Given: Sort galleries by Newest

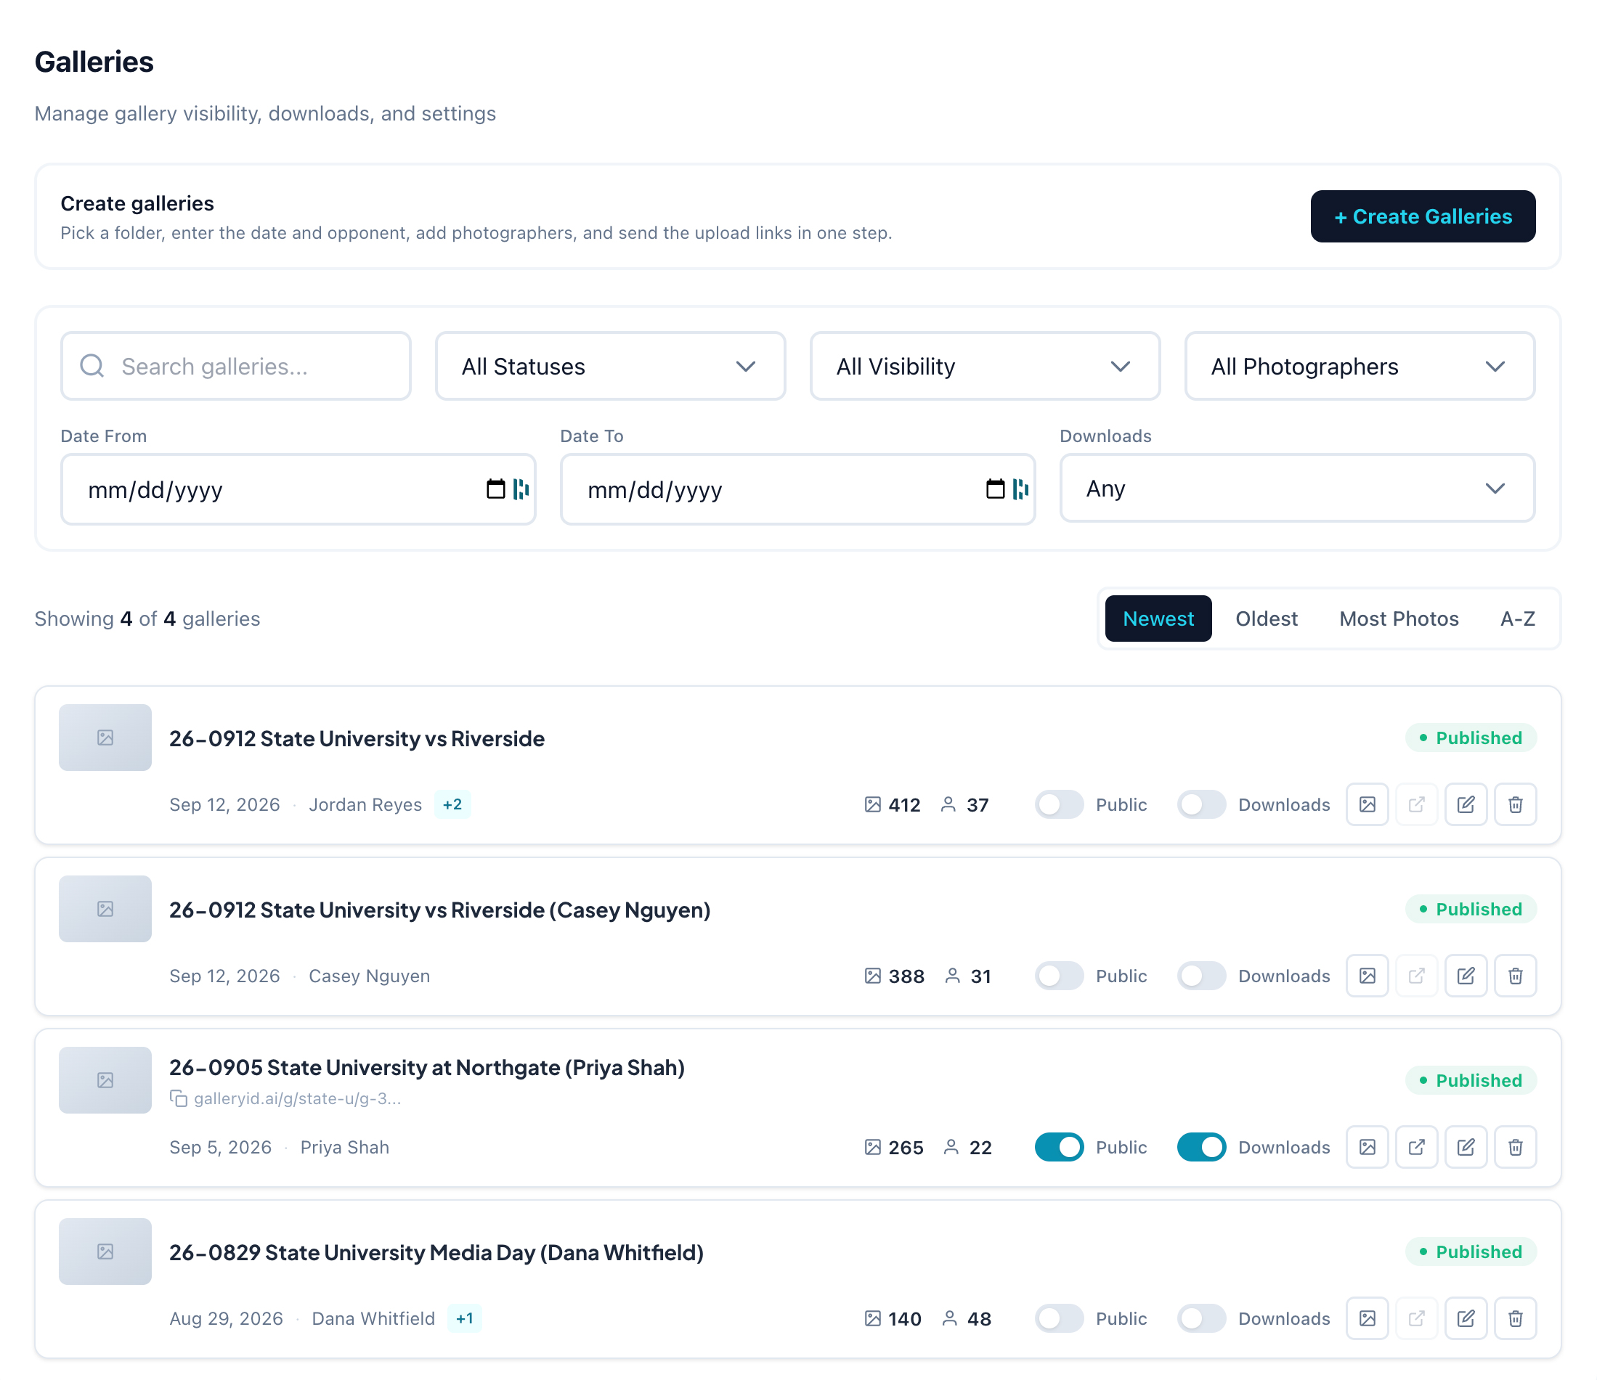Looking at the screenshot, I should pos(1158,618).
